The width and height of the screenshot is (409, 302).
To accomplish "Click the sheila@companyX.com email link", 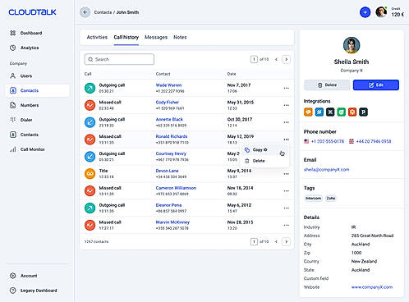I will coord(327,170).
